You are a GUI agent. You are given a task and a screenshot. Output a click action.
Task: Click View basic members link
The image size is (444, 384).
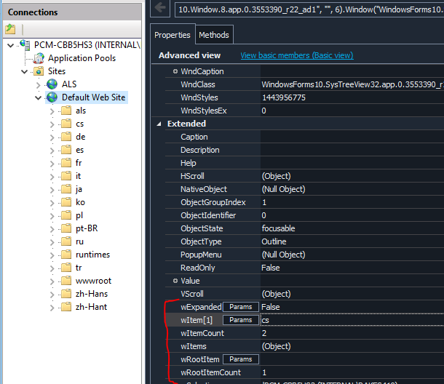point(296,55)
